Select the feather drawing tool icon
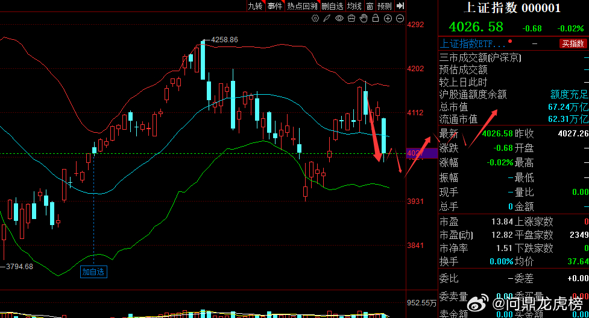This screenshot has width=589, height=318. tap(327, 18)
